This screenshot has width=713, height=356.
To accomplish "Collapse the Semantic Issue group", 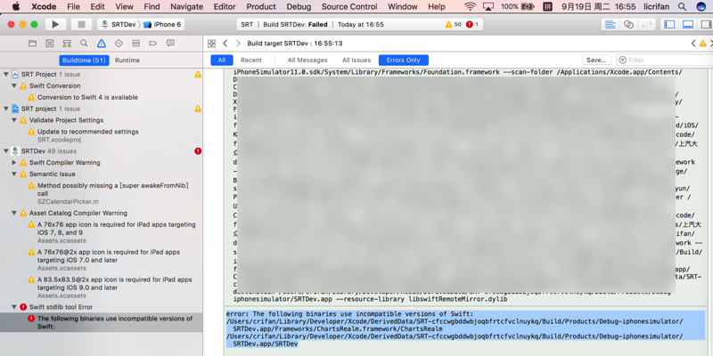I will click(x=14, y=174).
